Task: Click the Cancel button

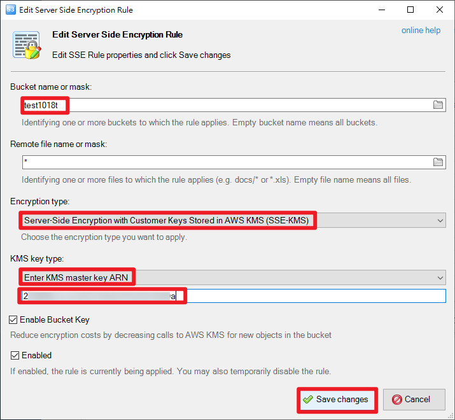Action: (414, 400)
